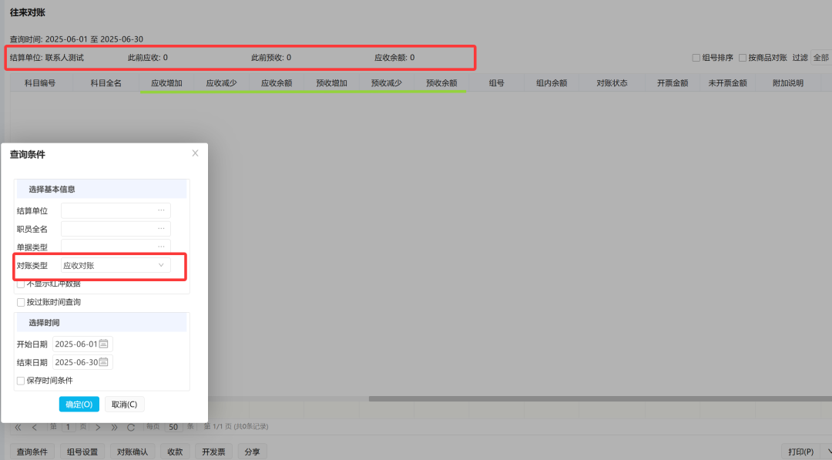Click the refresh icon in pagination bar
832x460 pixels.
tap(131, 427)
